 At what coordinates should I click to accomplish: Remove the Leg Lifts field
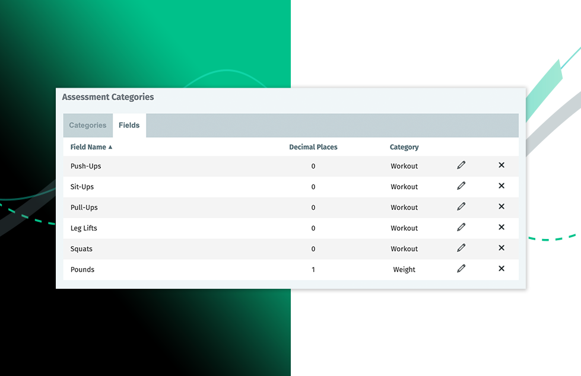tap(501, 228)
